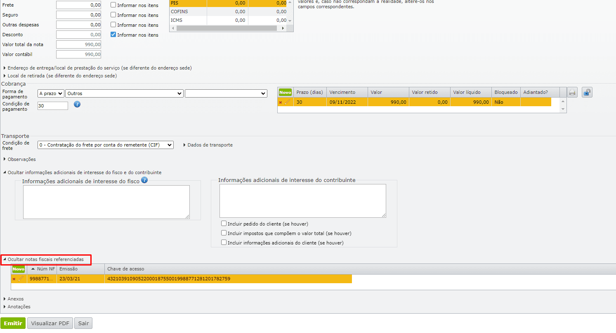The width and height of the screenshot is (616, 333).
Task: Select the PIS row in the tax table
Action: (x=228, y=3)
